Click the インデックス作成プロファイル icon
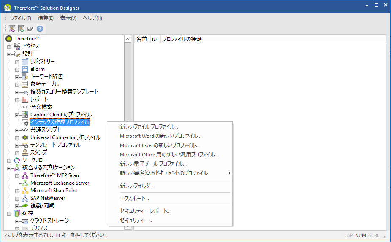Viewport: 391px width, 242px height. point(25,122)
